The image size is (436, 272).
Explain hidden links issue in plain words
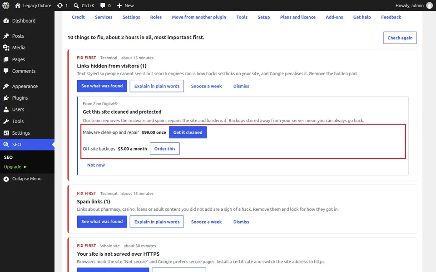click(157, 86)
